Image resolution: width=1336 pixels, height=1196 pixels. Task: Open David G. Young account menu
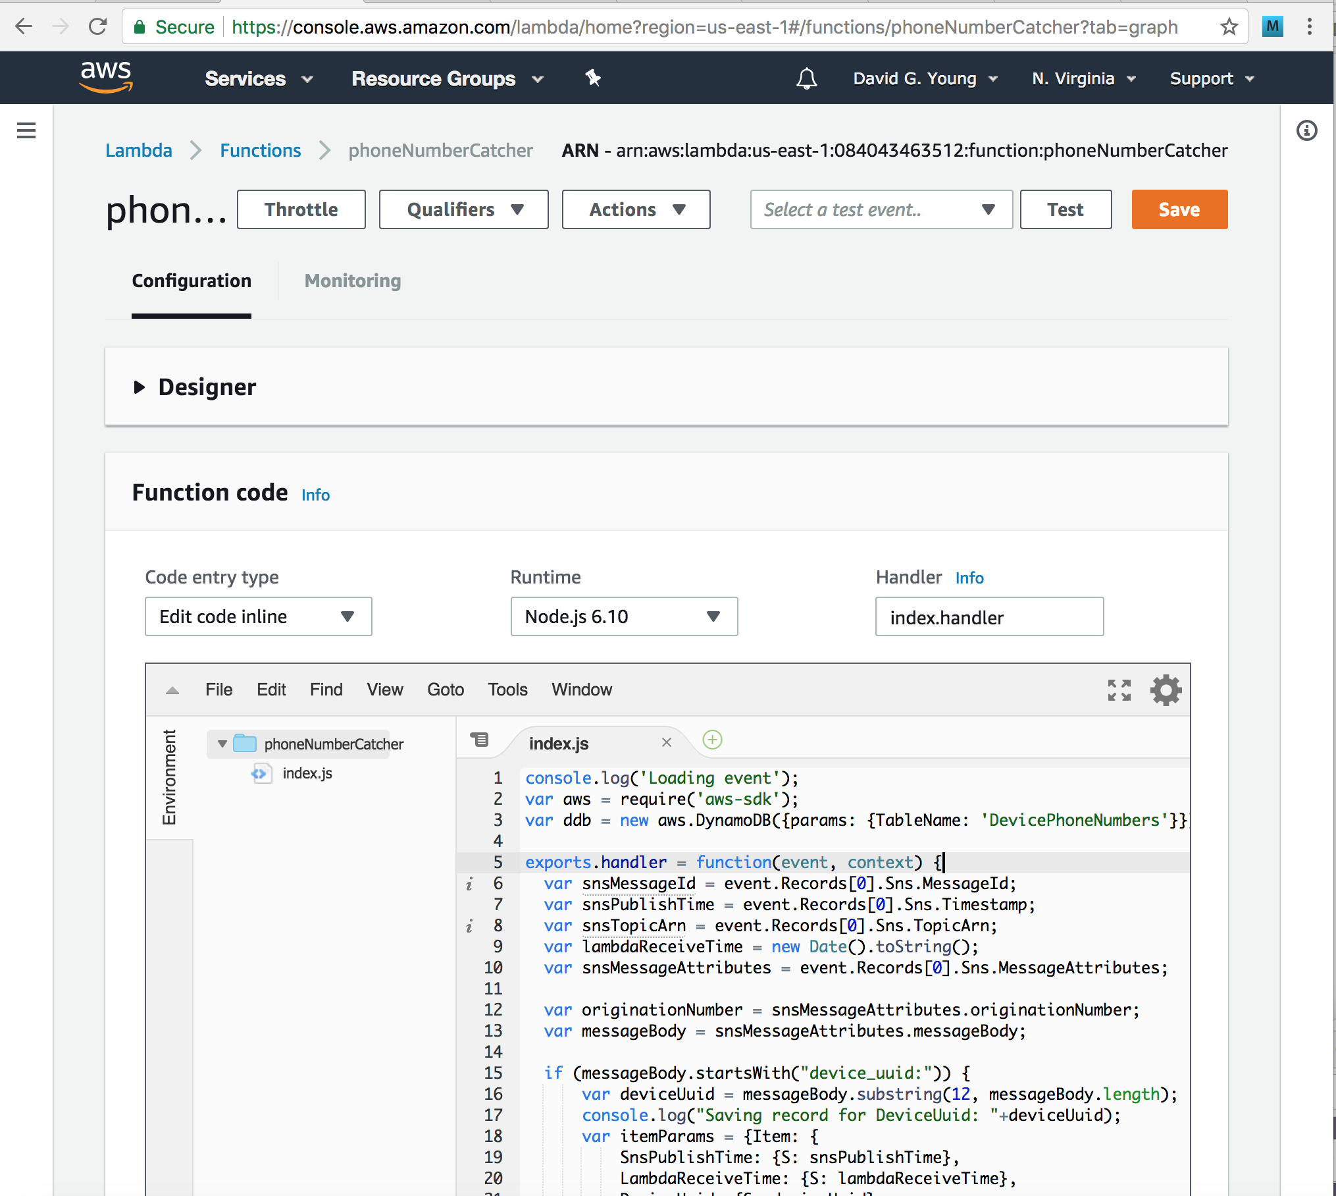pos(925,78)
